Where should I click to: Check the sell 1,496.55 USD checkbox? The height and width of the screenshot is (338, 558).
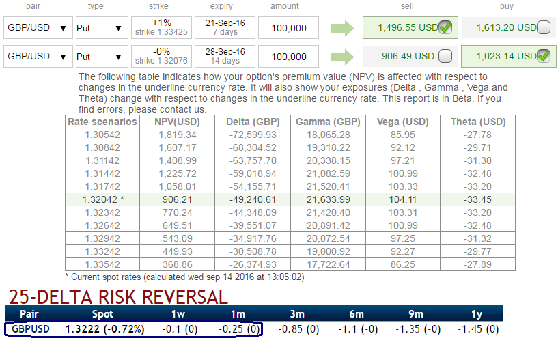(445, 27)
